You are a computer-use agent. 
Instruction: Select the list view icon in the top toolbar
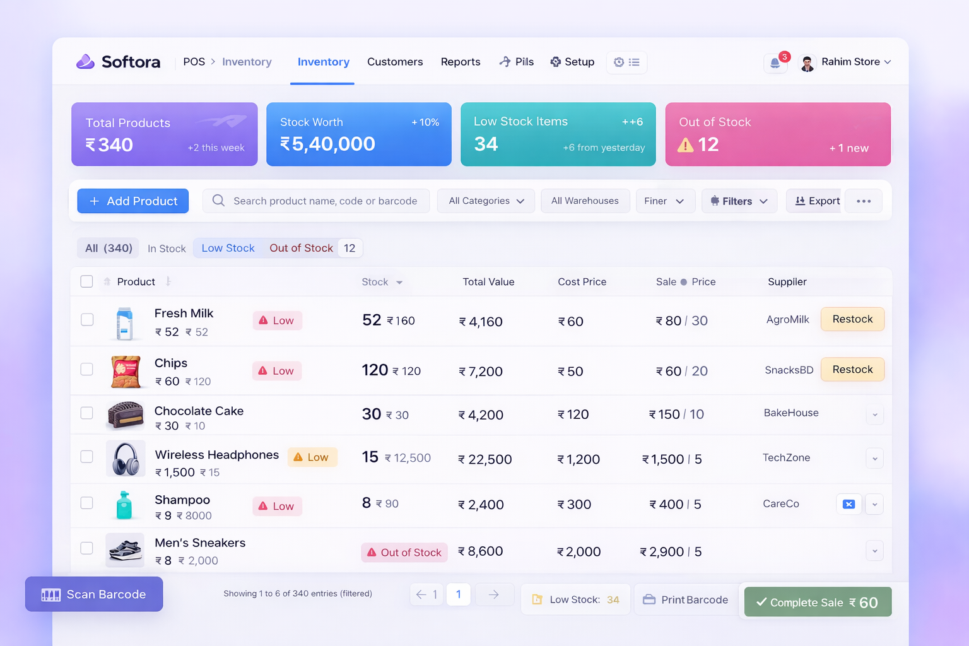(635, 62)
